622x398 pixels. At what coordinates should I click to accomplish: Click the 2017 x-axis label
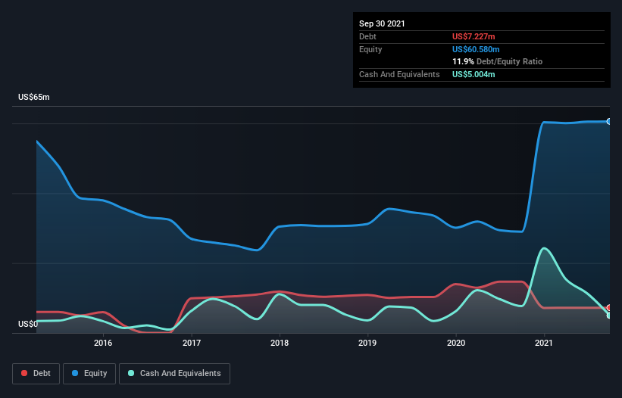192,343
